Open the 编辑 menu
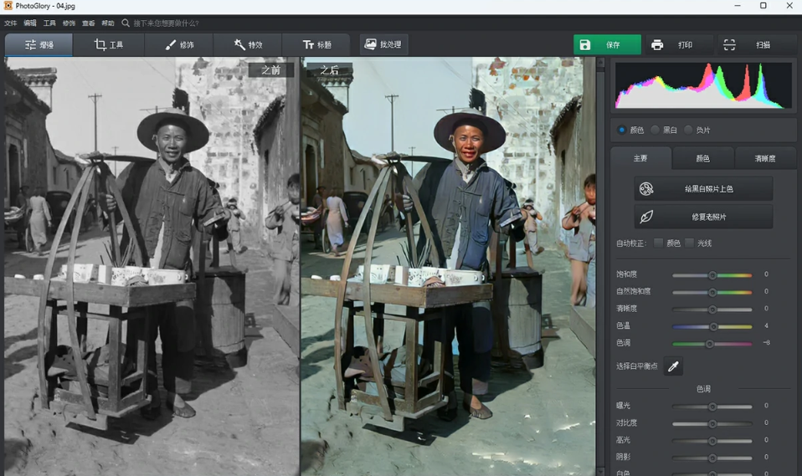Viewport: 802px width, 476px height. click(30, 23)
